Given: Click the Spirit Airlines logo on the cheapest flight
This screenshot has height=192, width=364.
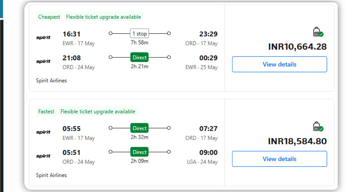Looking at the screenshot, I should tap(43, 37).
